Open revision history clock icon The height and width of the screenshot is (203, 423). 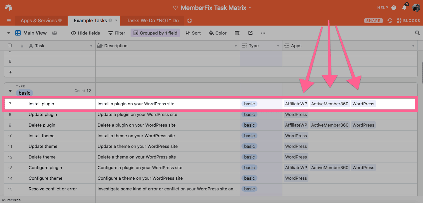[390, 21]
